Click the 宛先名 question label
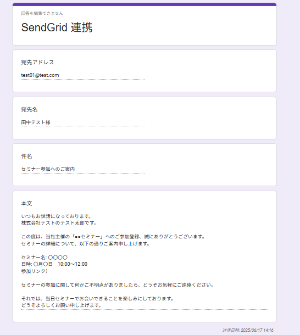The height and width of the screenshot is (335, 300). (29, 110)
